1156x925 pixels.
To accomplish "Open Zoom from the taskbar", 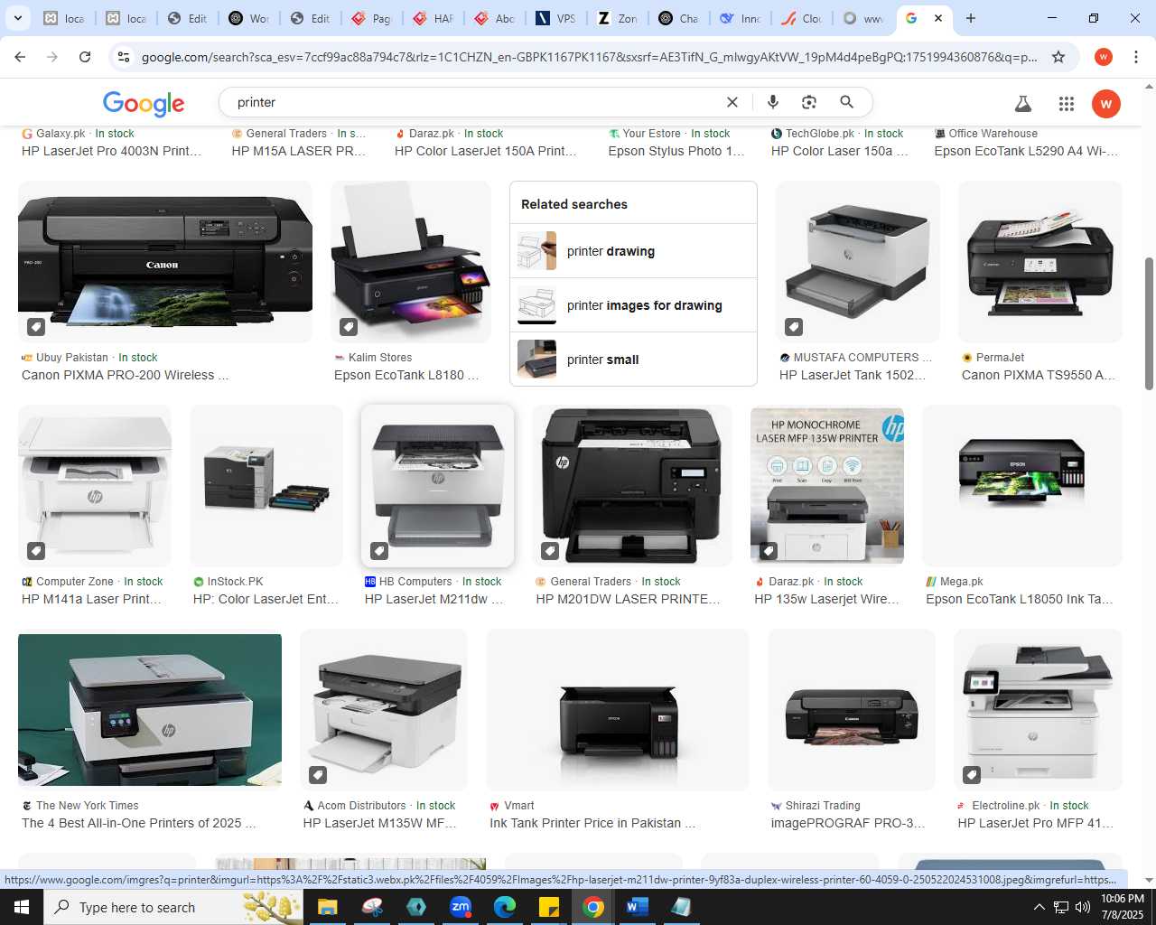I will pos(461,907).
